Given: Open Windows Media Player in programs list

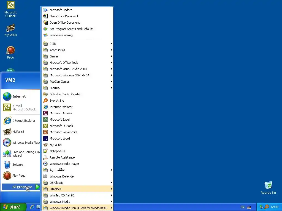Looking at the screenshot, I should [x=77, y=164].
